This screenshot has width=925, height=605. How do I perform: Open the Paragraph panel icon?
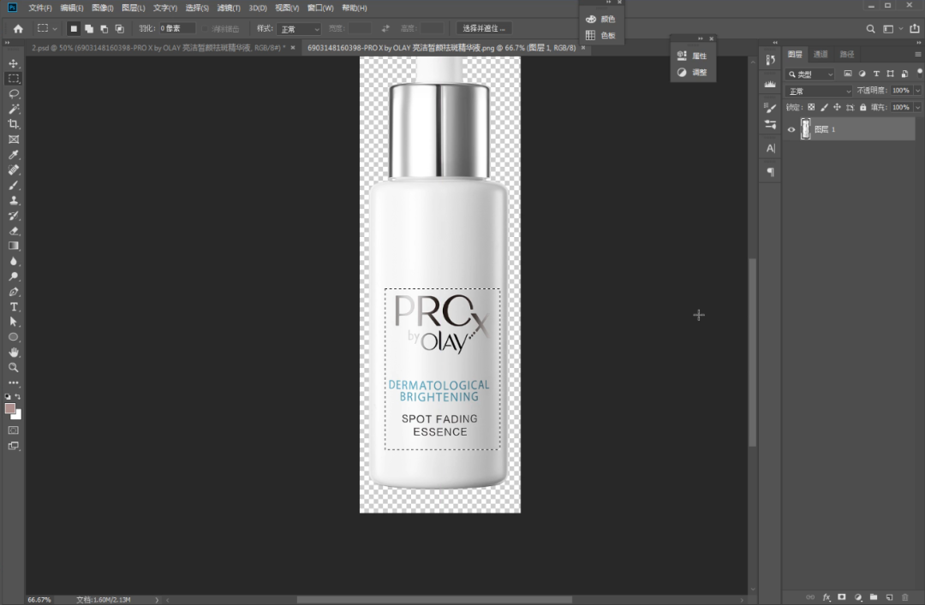tap(771, 172)
